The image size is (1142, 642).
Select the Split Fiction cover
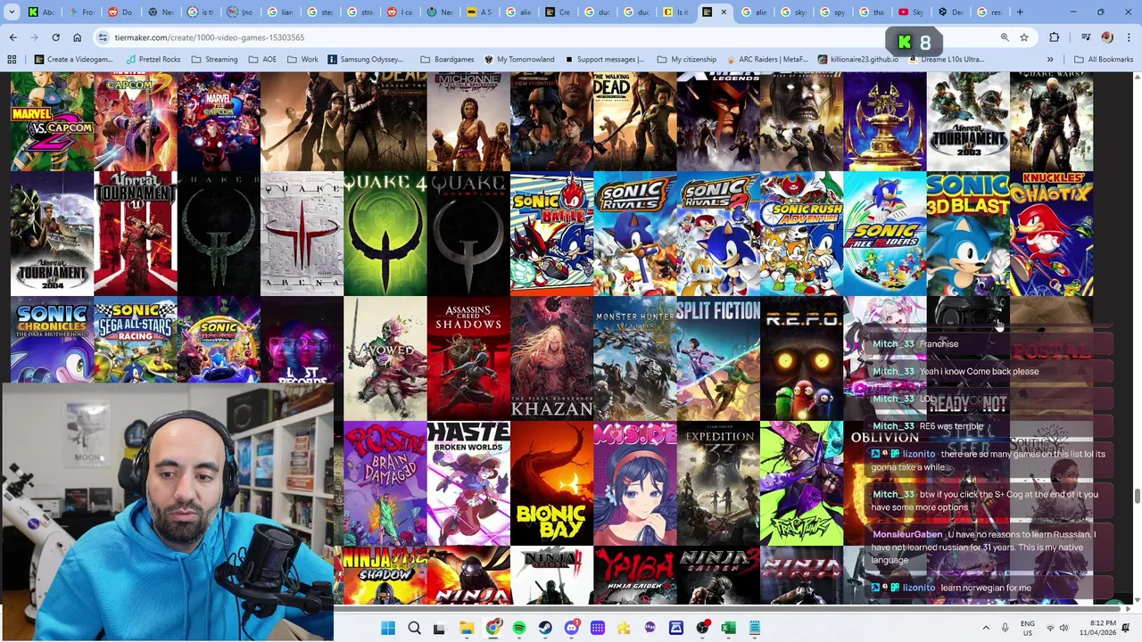pyautogui.click(x=718, y=358)
